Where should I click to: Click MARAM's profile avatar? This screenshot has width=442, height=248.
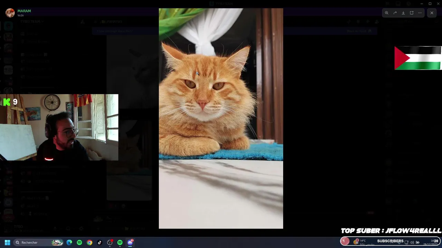point(10,13)
